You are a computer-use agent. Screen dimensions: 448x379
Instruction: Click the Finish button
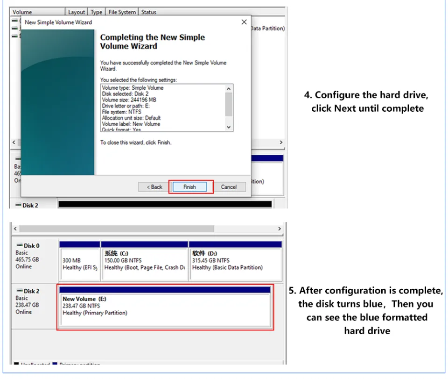pyautogui.click(x=189, y=186)
